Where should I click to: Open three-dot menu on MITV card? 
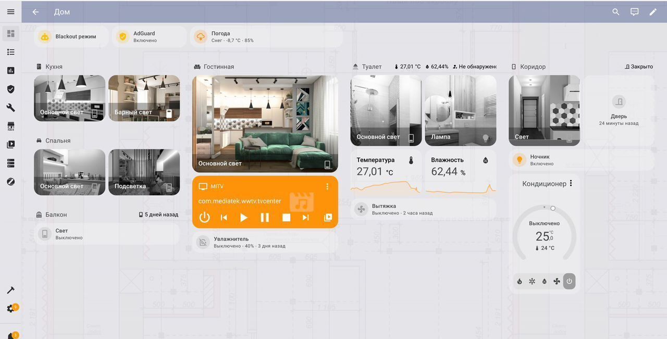pos(327,186)
